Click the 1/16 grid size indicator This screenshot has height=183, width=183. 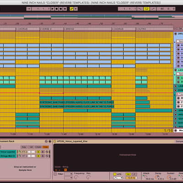click(168, 130)
